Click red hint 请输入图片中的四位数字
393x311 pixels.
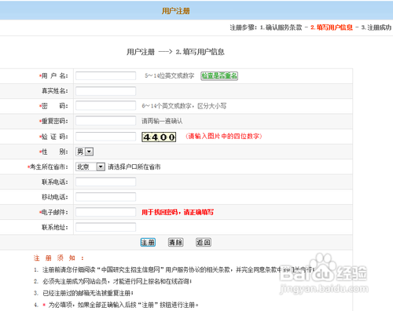(224, 136)
